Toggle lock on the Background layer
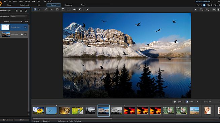Viewport: 220px width, 123px height. (x=22, y=34)
